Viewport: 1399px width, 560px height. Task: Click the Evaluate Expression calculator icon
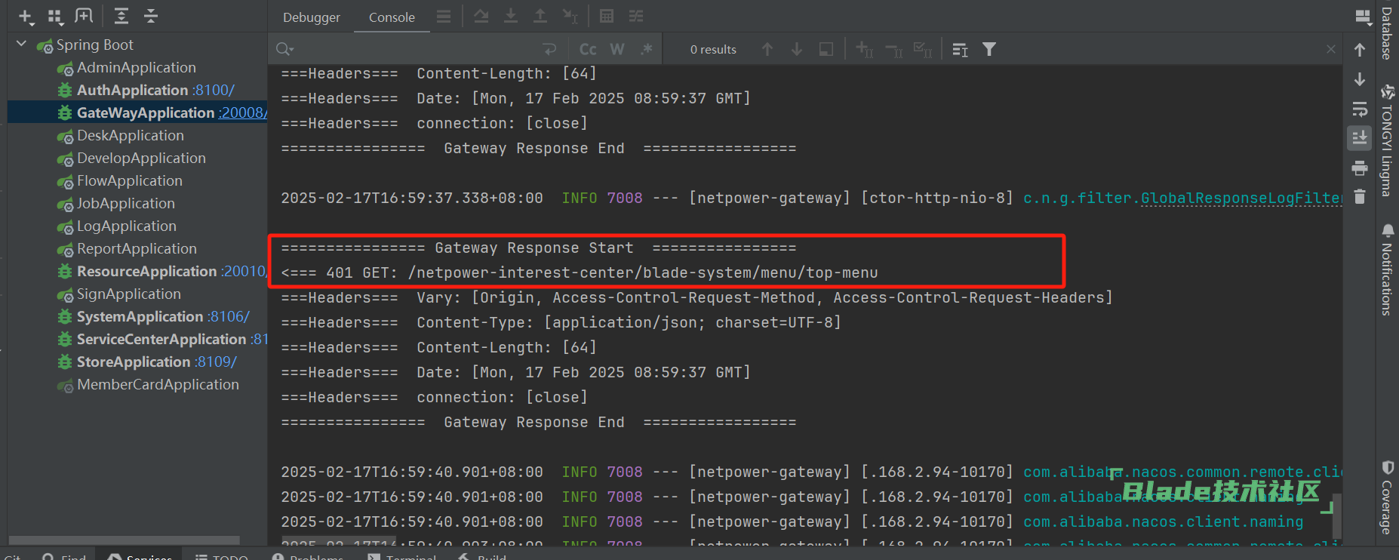607,16
